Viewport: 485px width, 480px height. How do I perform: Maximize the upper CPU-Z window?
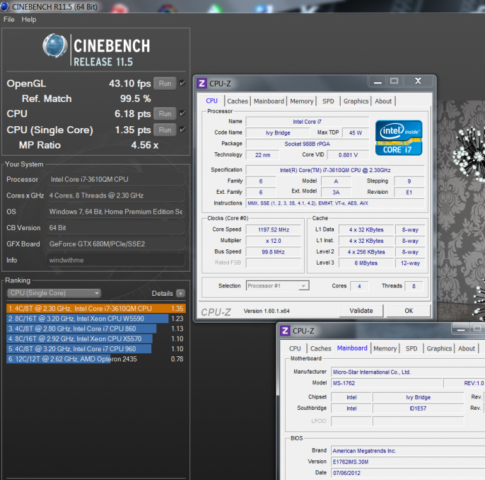394,81
